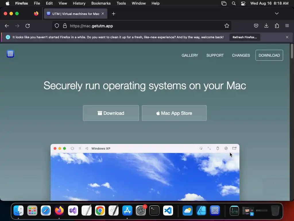Open the Edit menu
Screen dimensions: 294x221
coord(49,3)
